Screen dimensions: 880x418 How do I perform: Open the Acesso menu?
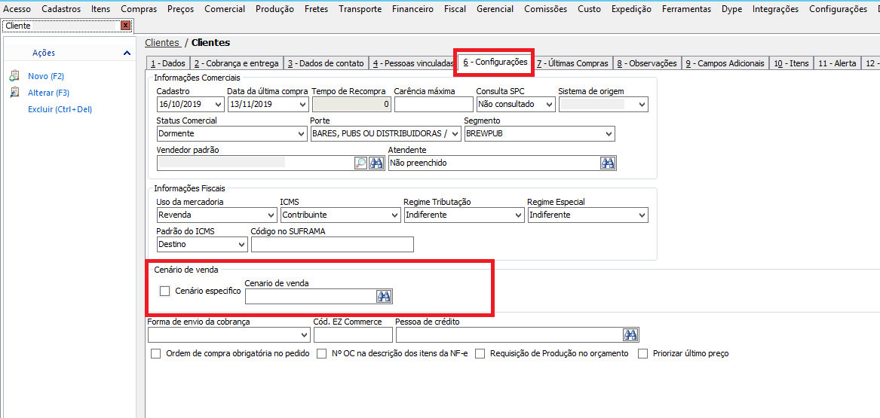click(17, 9)
